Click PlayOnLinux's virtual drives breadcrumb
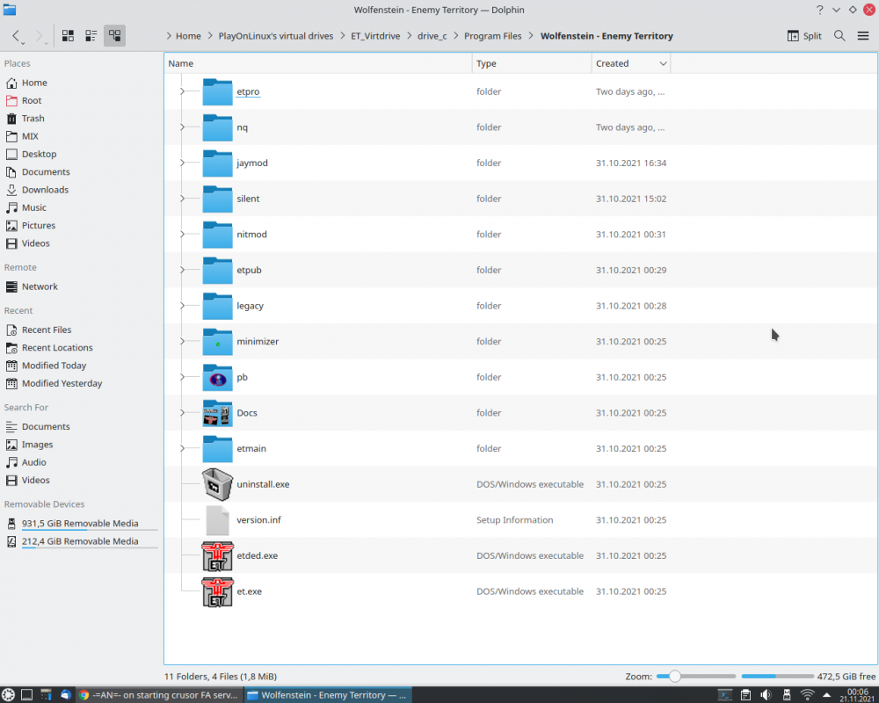The image size is (879, 703). point(276,36)
